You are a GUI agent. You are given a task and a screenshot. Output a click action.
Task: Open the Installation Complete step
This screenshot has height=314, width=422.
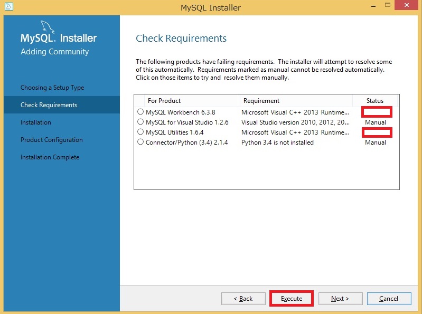pyautogui.click(x=50, y=157)
